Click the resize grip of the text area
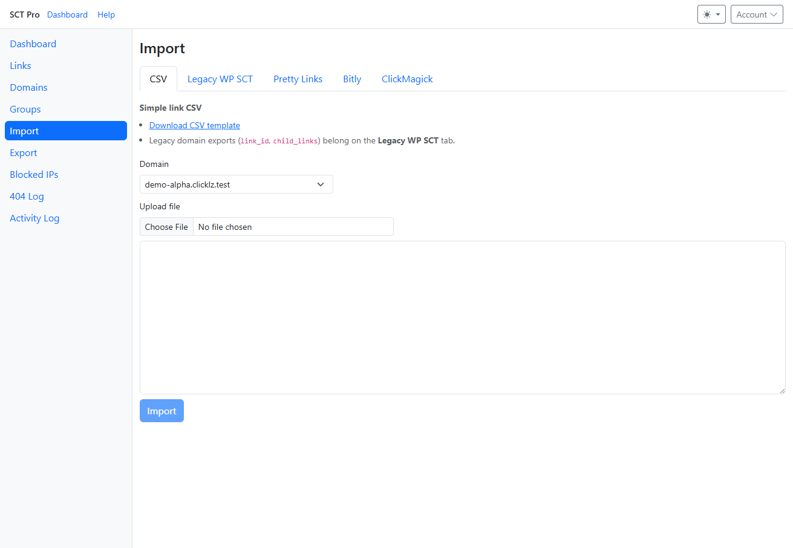The height and width of the screenshot is (548, 793). [x=782, y=390]
